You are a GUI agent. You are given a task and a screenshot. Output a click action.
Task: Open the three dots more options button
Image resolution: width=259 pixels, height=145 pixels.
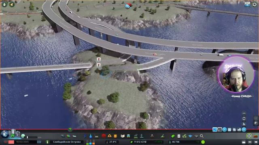[244, 113]
